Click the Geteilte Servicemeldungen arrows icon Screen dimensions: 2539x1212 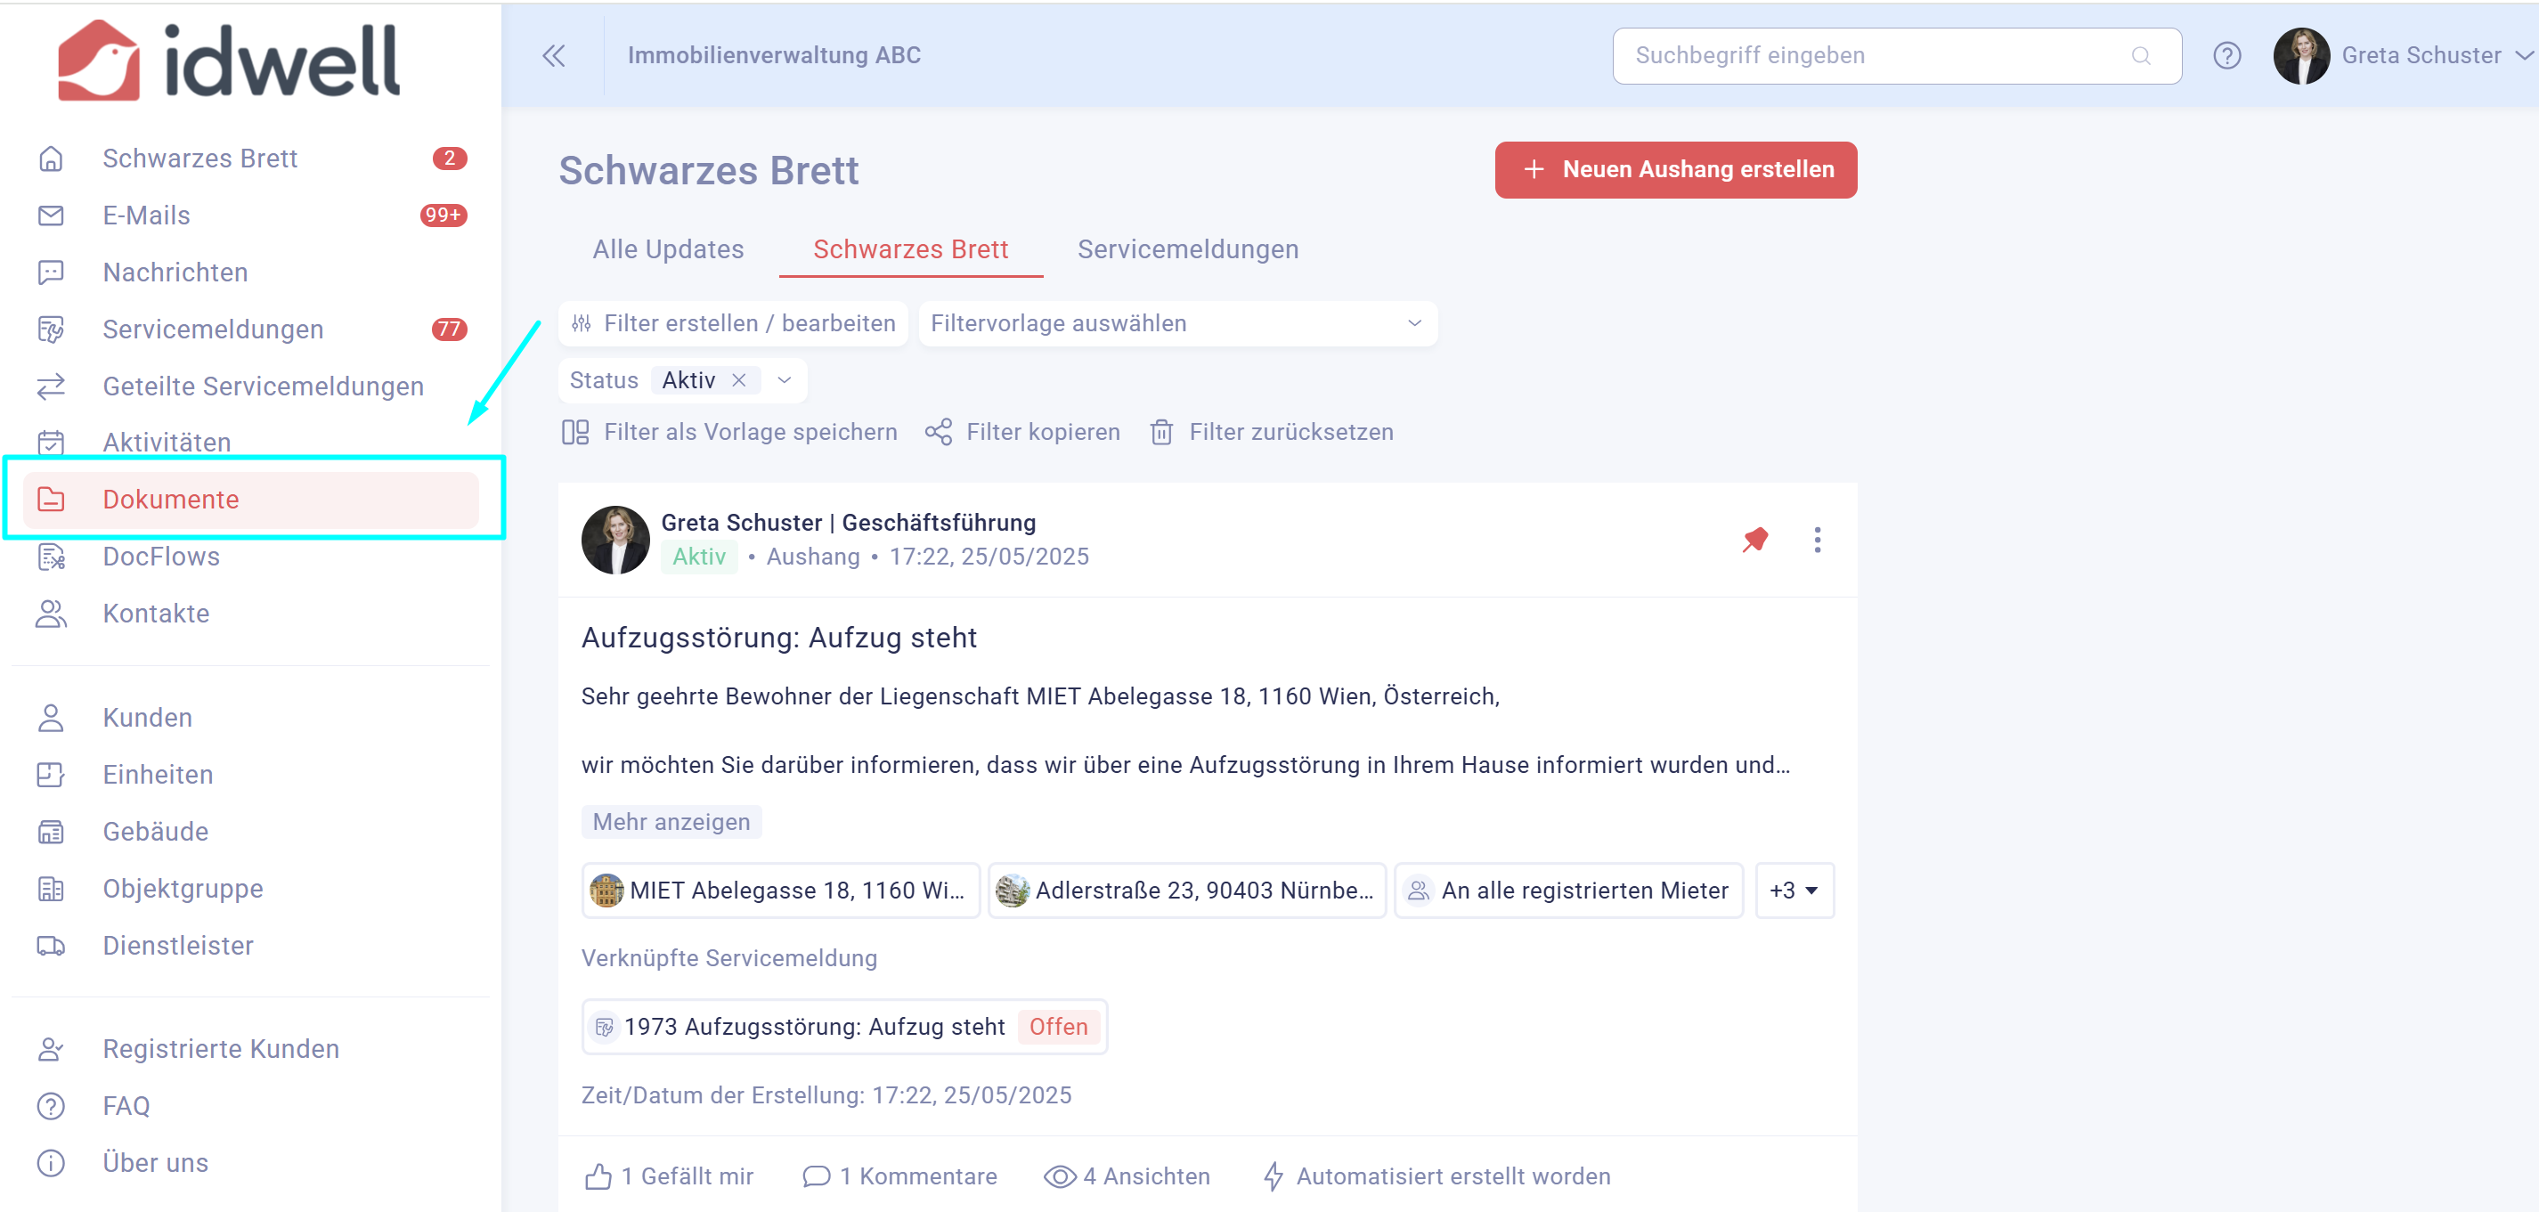tap(50, 386)
